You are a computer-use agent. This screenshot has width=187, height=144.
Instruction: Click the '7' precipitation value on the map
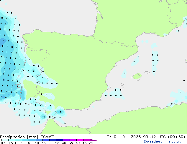coord(4,40)
